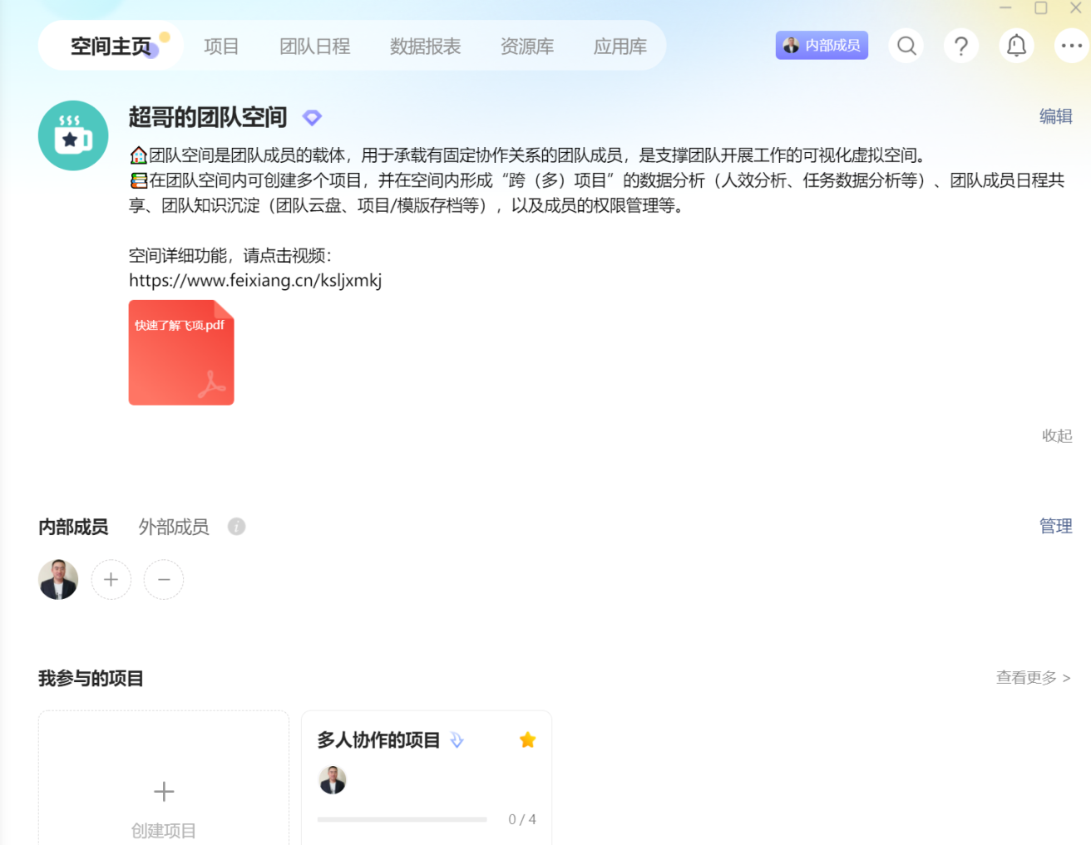Screen dimensions: 1091x845
Task: Add an internal member with the plus icon
Action: pyautogui.click(x=111, y=579)
